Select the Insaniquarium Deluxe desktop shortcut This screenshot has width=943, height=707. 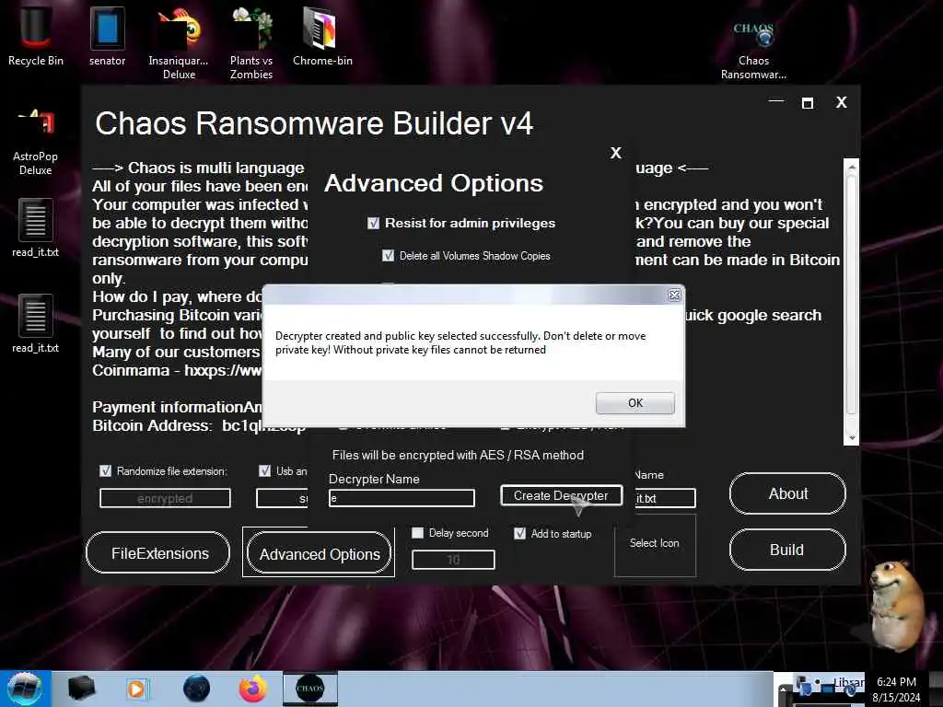[179, 42]
